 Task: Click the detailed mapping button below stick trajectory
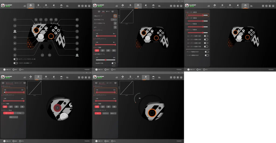(13, 117)
